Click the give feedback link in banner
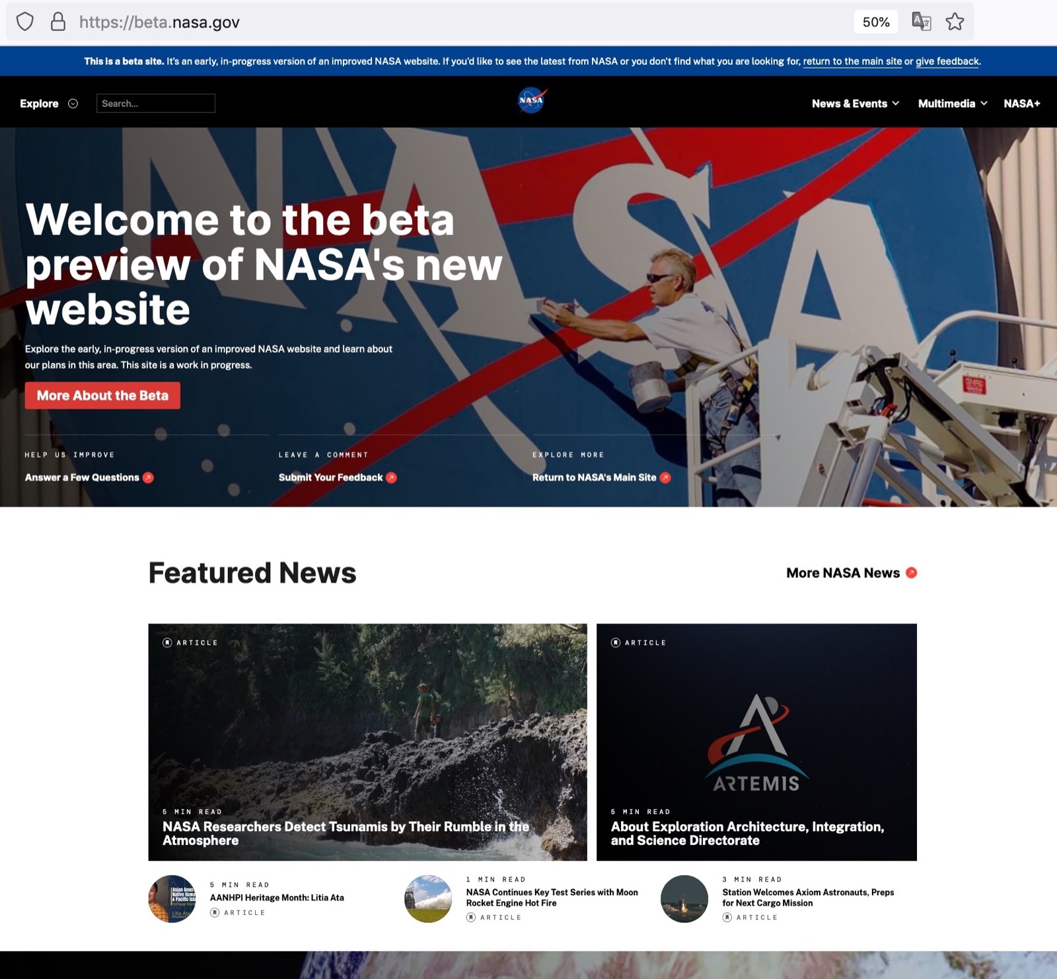This screenshot has width=1057, height=979. (947, 61)
